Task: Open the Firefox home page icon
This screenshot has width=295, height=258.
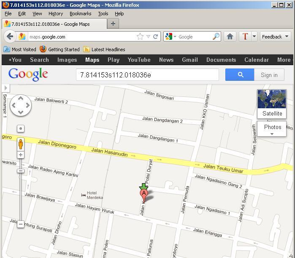Action: coord(230,36)
